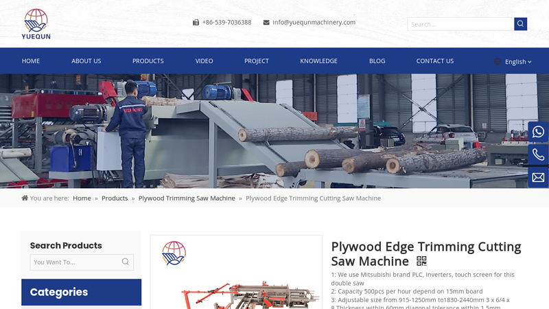Click the info@yuequnmachinery.com email link
The height and width of the screenshot is (309, 549).
(x=314, y=23)
